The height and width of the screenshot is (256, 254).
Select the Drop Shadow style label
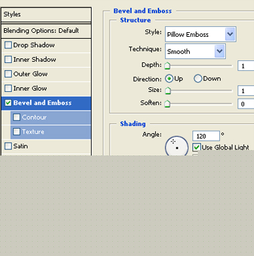[34, 45]
